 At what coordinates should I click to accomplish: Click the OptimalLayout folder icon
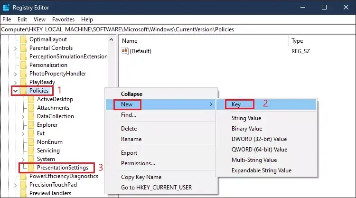[23, 39]
